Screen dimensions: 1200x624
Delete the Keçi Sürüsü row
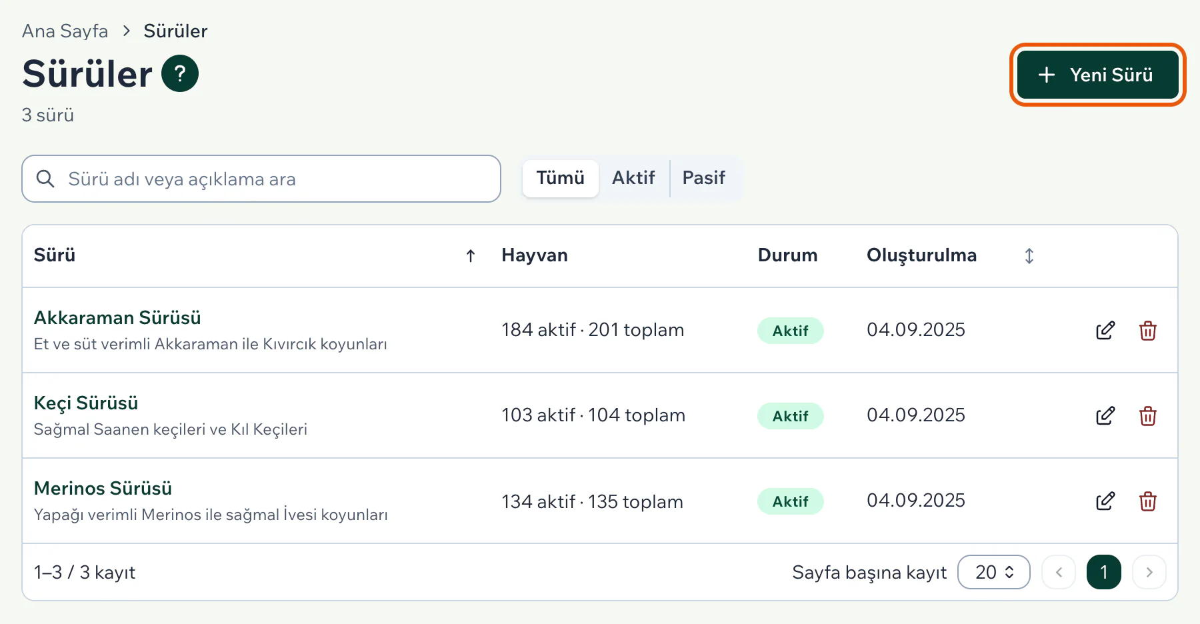[x=1148, y=416]
